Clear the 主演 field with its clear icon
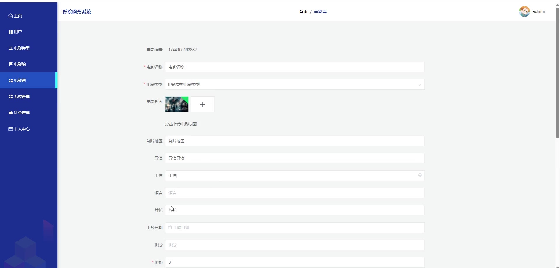560x268 pixels. [x=420, y=175]
